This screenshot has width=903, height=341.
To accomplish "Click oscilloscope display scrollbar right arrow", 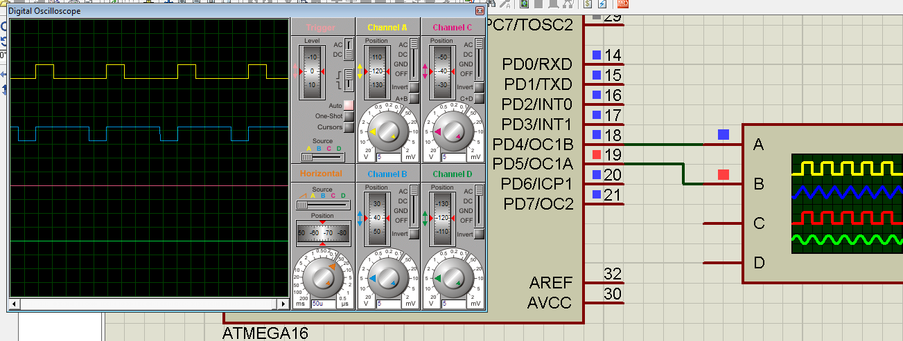I will pos(283,304).
